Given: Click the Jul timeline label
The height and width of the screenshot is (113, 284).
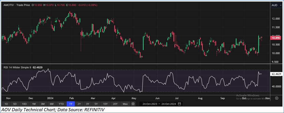Looking at the screenshot, I should tap(177, 98).
